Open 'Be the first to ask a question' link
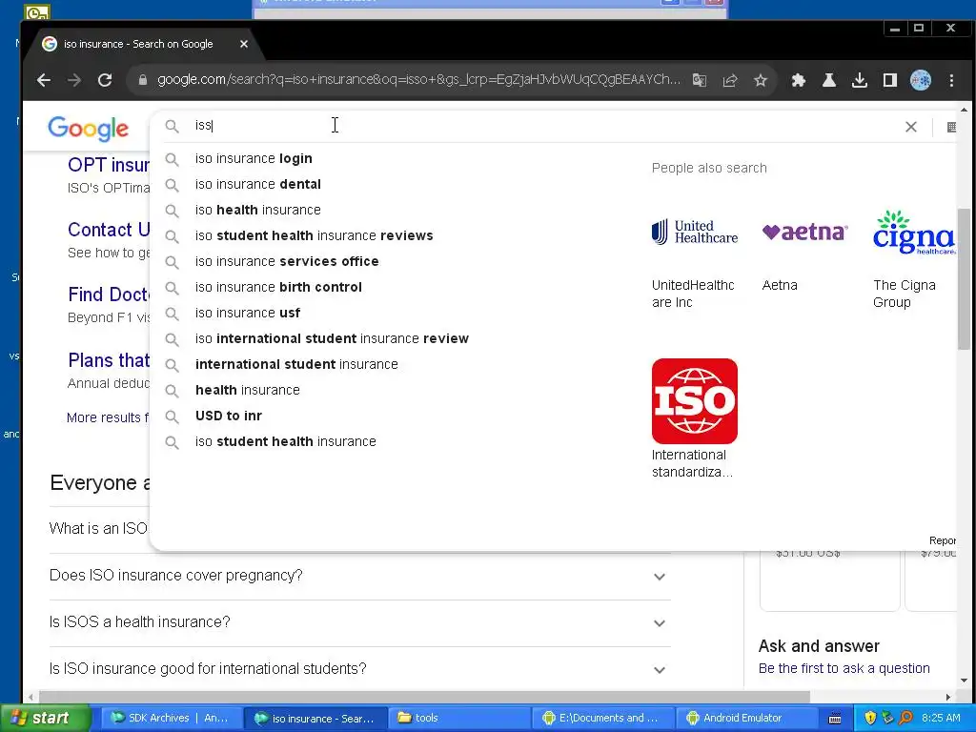Screen dimensions: 976x732 (x=844, y=668)
